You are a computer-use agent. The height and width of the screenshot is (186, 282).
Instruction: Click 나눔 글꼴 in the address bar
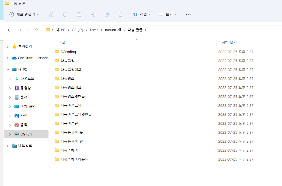(135, 30)
